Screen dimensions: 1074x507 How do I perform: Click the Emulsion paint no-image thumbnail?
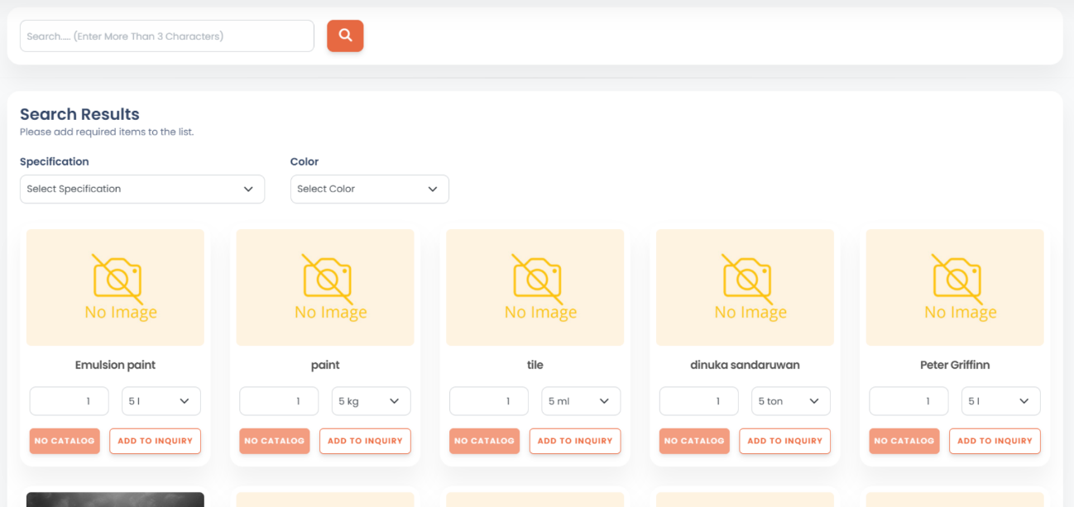(115, 288)
